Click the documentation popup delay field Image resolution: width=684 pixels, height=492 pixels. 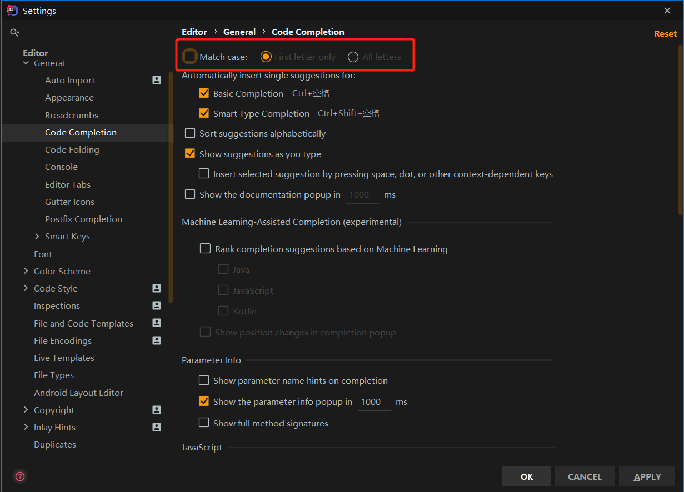tap(362, 195)
